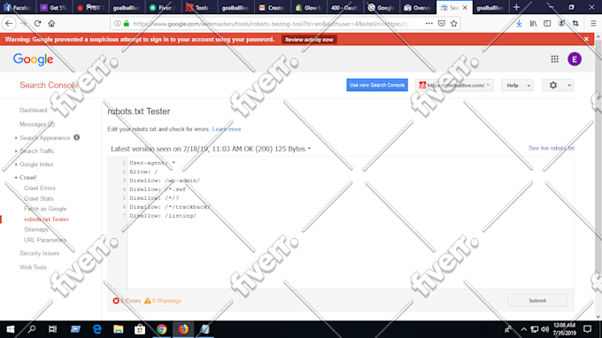Open Security Issues in the sidebar
Screen dimensions: 602x338
pos(40,253)
